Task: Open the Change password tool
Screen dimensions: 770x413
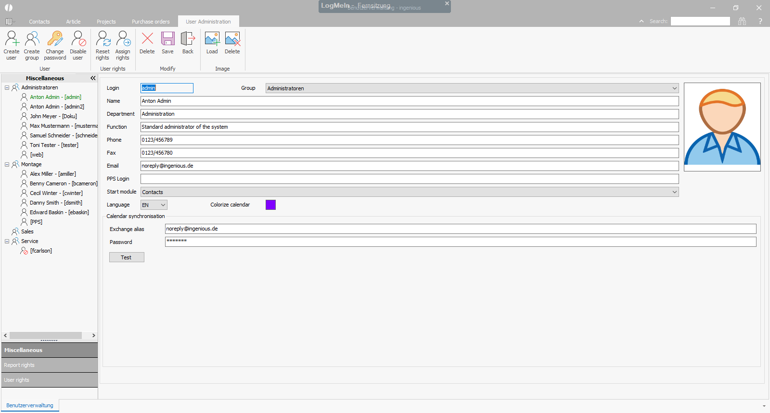Action: [x=55, y=39]
